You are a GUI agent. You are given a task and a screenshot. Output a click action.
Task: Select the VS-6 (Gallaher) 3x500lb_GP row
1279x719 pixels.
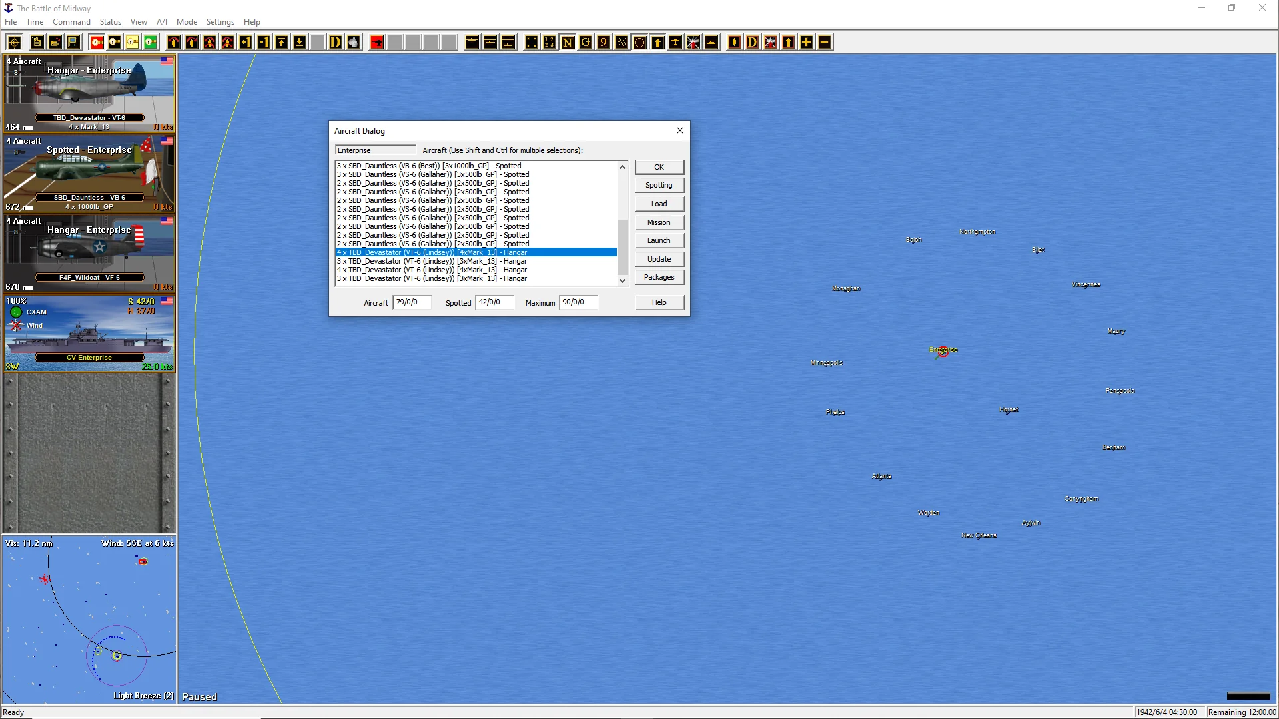pyautogui.click(x=476, y=174)
